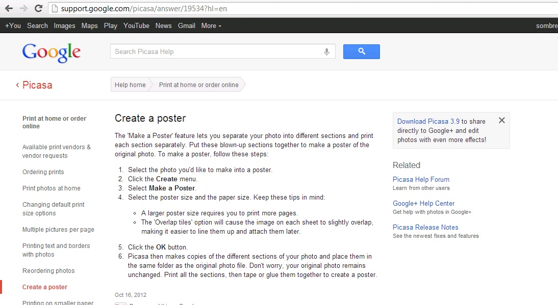This screenshot has width=558, height=305.
Task: Click the red back chevron beside Picasa
Action: 17,85
